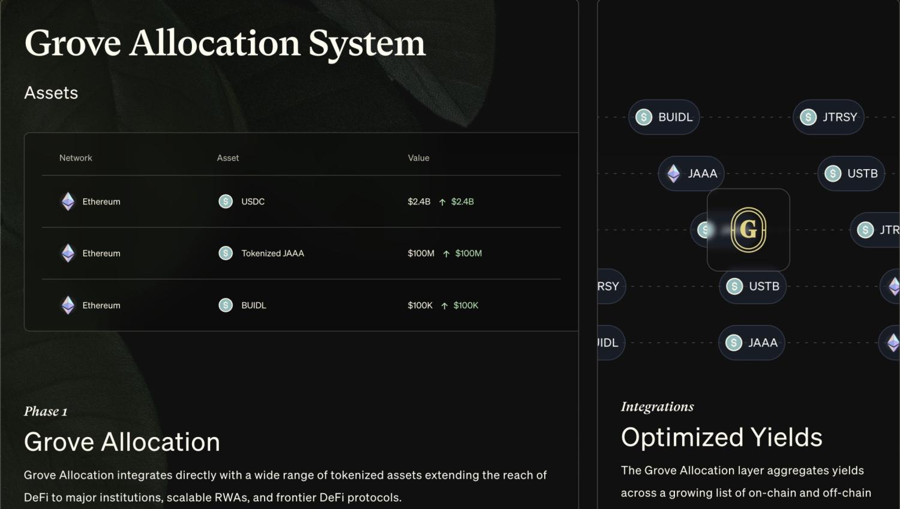Click the Tokenized JAAA asset name
900x509 pixels.
pyautogui.click(x=272, y=253)
